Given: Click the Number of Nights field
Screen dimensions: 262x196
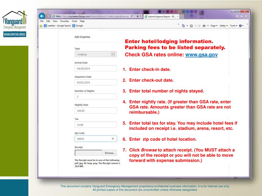Looking at the screenshot, I should [96, 96].
